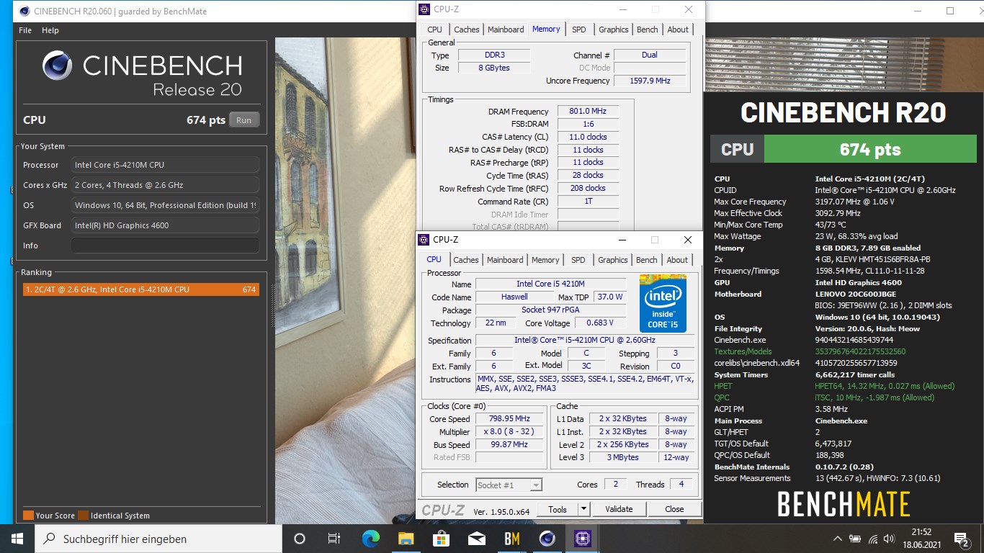Open Windows Start menu
This screenshot has height=553, width=984.
pos(17,539)
